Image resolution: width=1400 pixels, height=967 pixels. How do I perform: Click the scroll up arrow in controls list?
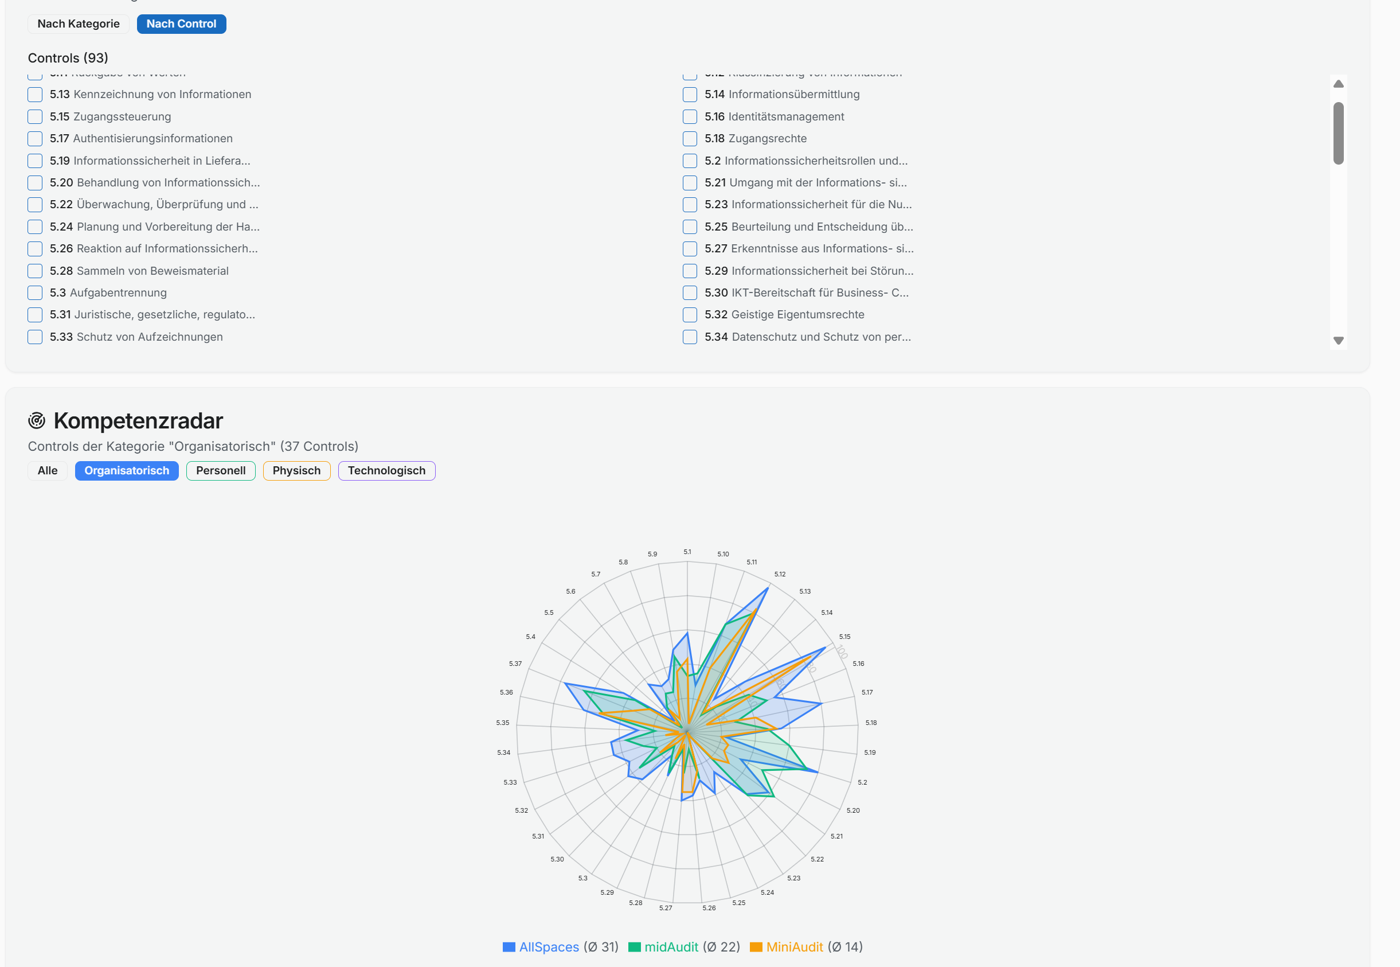1338,84
